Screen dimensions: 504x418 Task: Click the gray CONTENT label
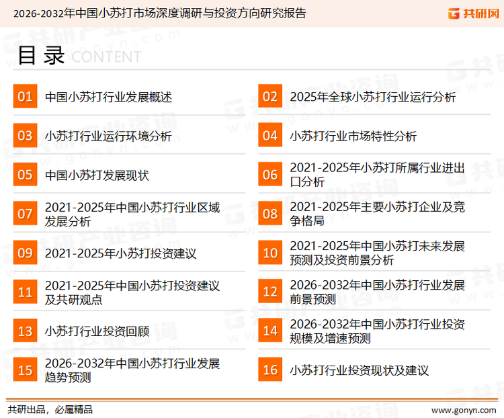pyautogui.click(x=106, y=57)
